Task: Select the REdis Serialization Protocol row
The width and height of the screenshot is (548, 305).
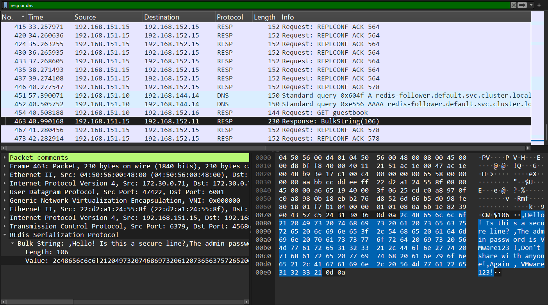Action: (129, 235)
